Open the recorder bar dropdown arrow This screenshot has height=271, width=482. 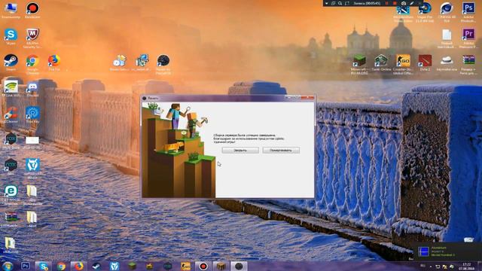tap(326, 3)
